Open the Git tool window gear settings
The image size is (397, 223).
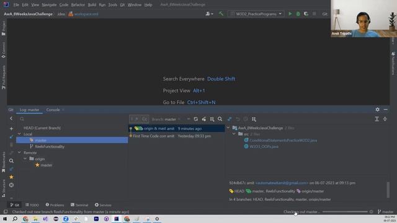tap(377, 110)
